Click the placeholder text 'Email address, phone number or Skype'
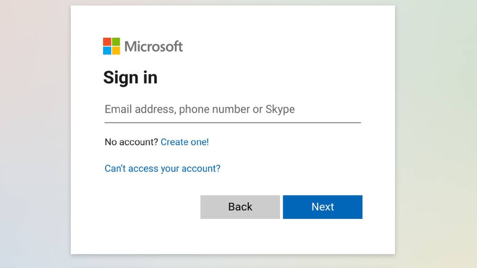 coord(199,109)
